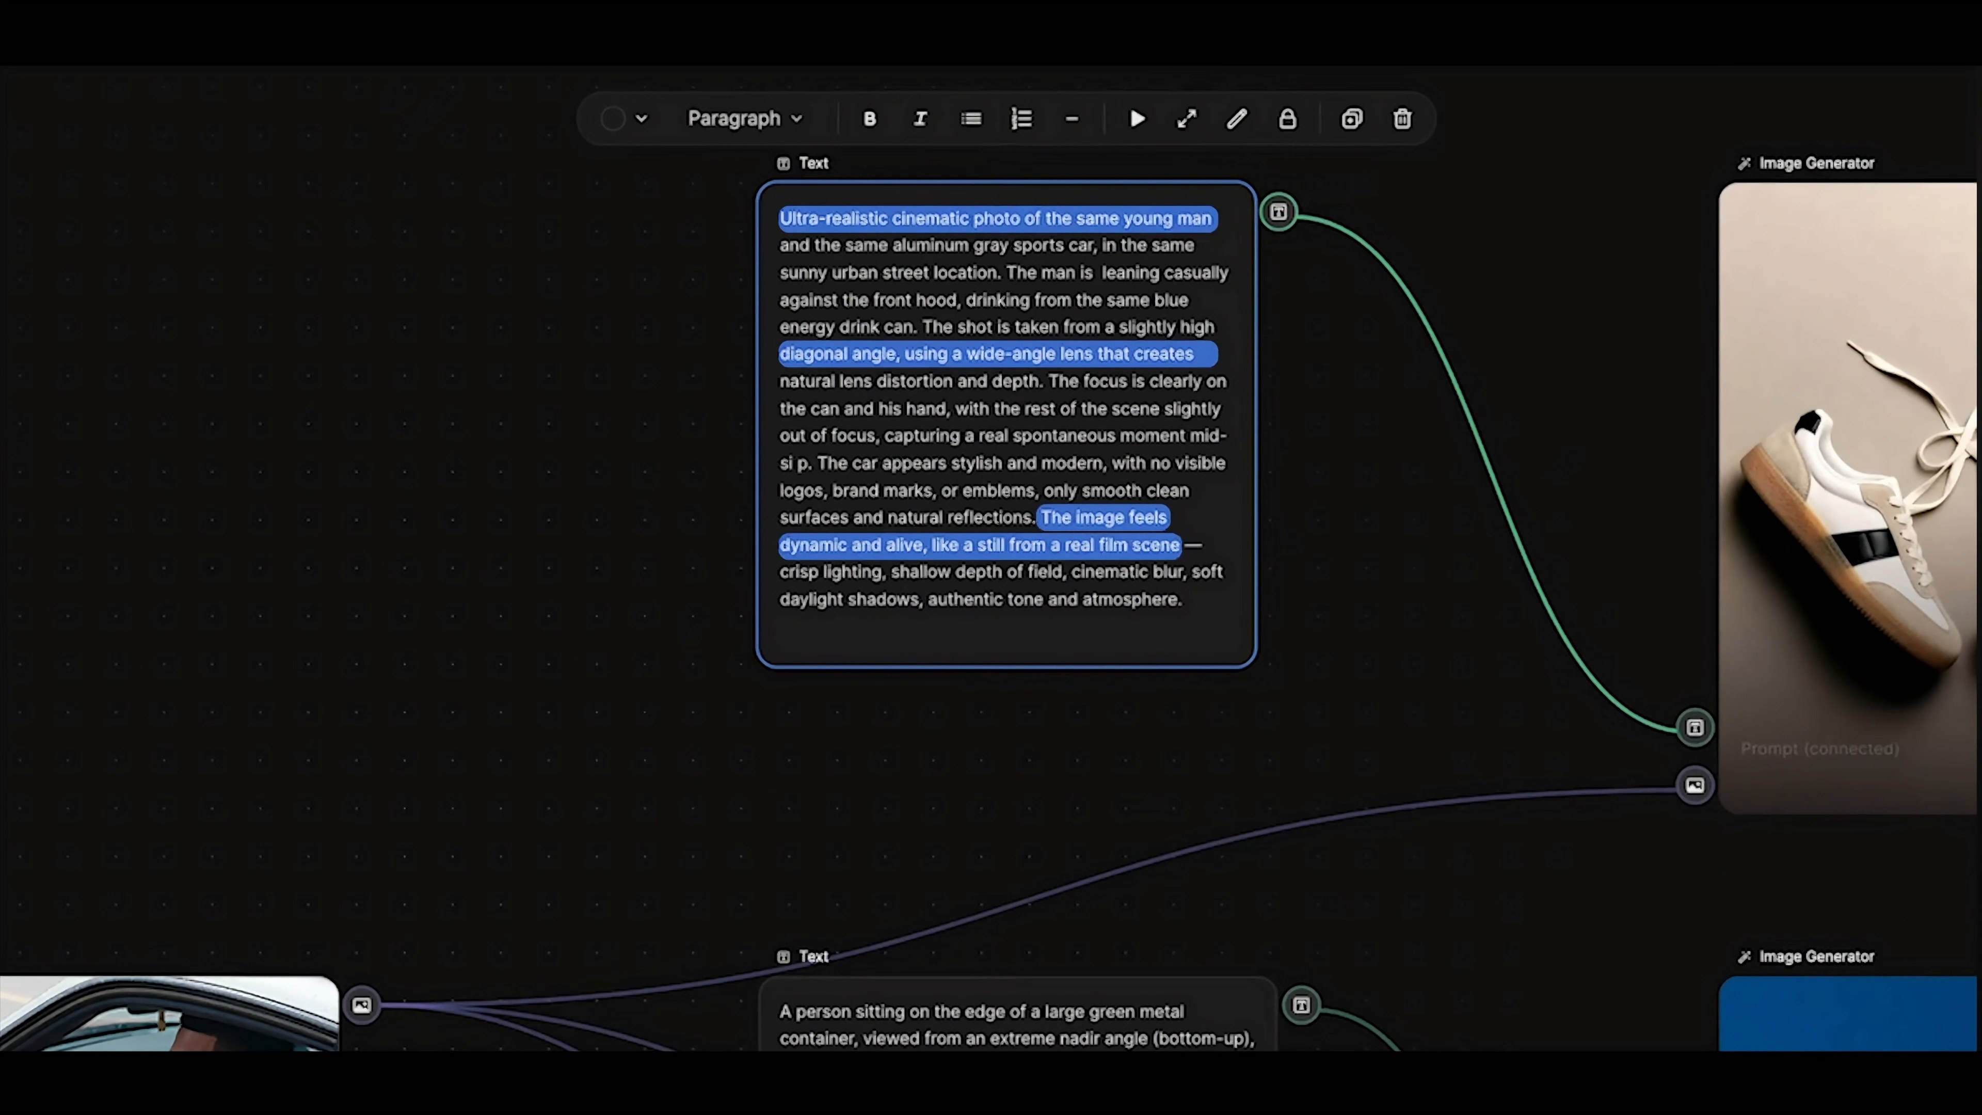Viewport: 1982px width, 1115px height.
Task: Click the icon beside the lower Text label
Action: click(x=784, y=957)
